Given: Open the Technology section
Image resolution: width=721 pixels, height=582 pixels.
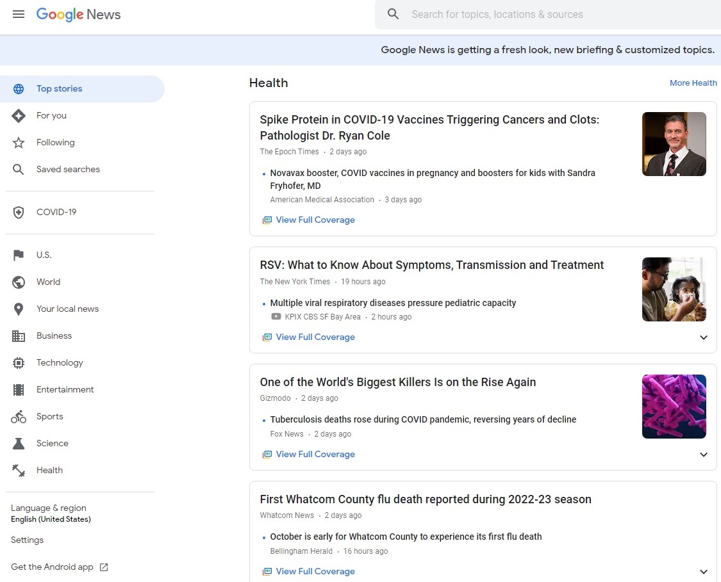Looking at the screenshot, I should 60,363.
